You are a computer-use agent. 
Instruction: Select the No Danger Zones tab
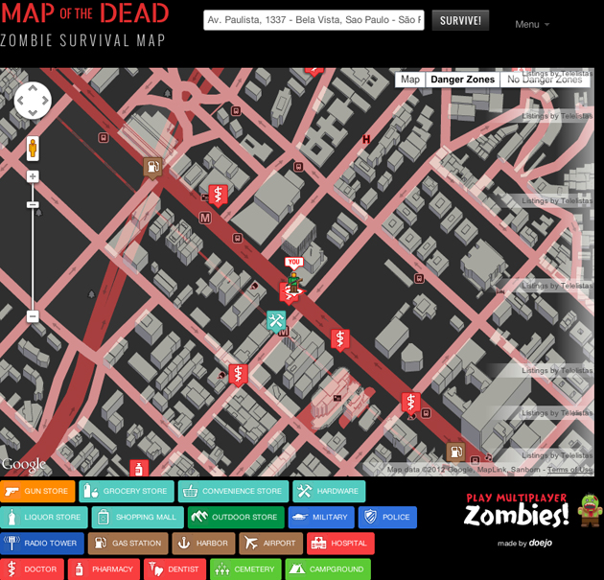pos(545,80)
